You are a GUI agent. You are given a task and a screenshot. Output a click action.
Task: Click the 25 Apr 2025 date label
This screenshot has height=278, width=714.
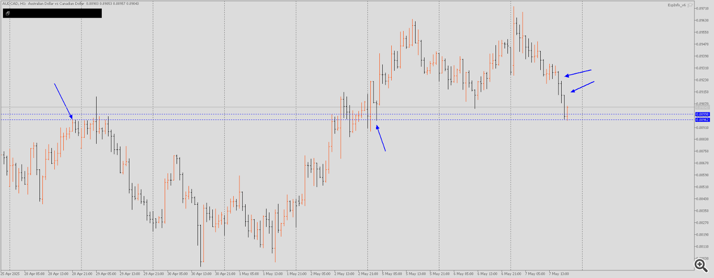pos(10,274)
